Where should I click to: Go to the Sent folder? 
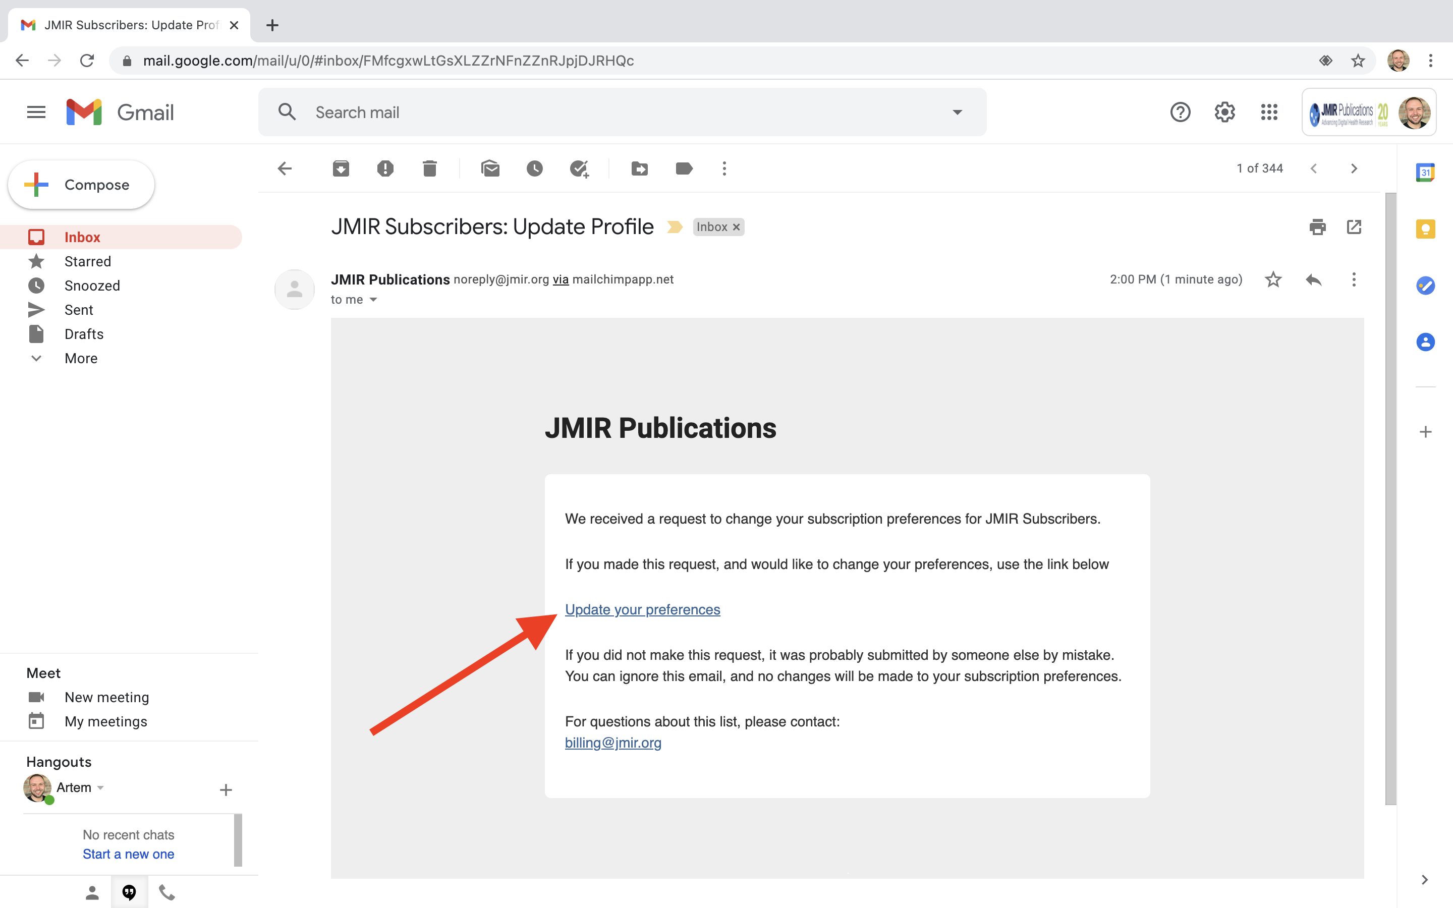(x=79, y=310)
